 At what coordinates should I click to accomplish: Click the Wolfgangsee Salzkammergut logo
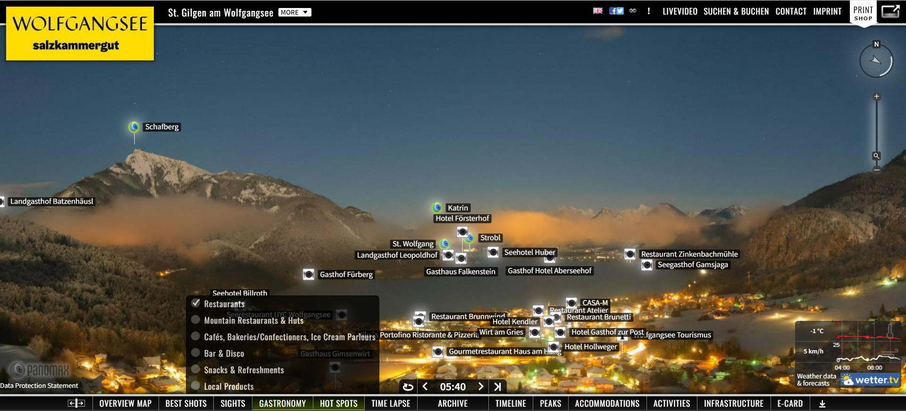[80, 34]
